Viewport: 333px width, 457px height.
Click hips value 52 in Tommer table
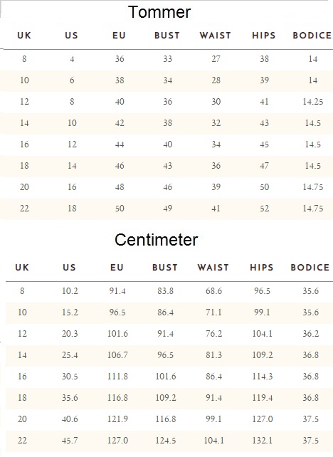tap(264, 209)
